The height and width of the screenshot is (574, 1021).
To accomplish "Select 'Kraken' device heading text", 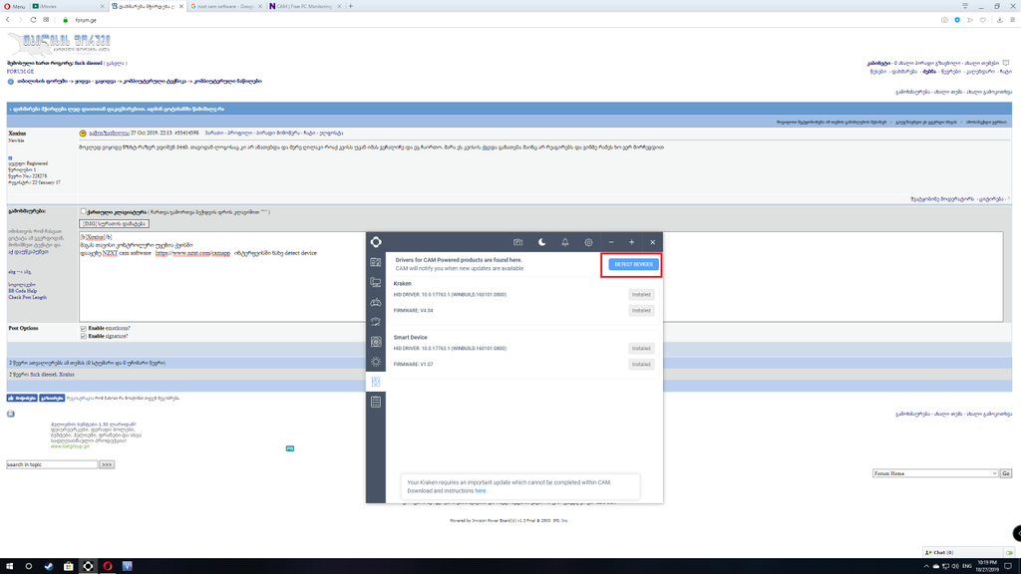I will pos(403,284).
